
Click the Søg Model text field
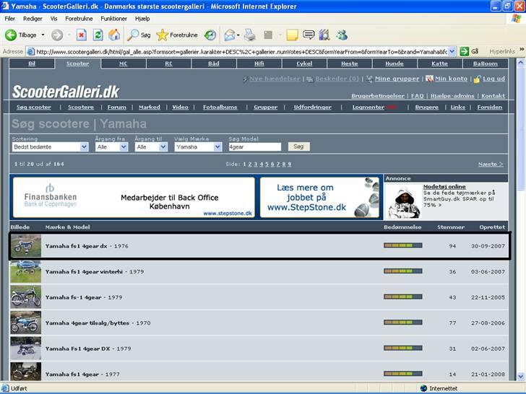[x=254, y=146]
